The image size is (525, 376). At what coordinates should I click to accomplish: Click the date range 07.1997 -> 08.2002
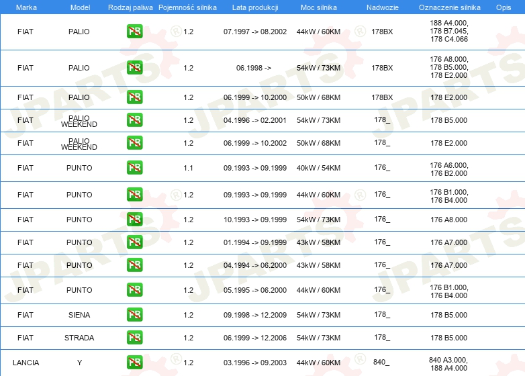tap(255, 32)
